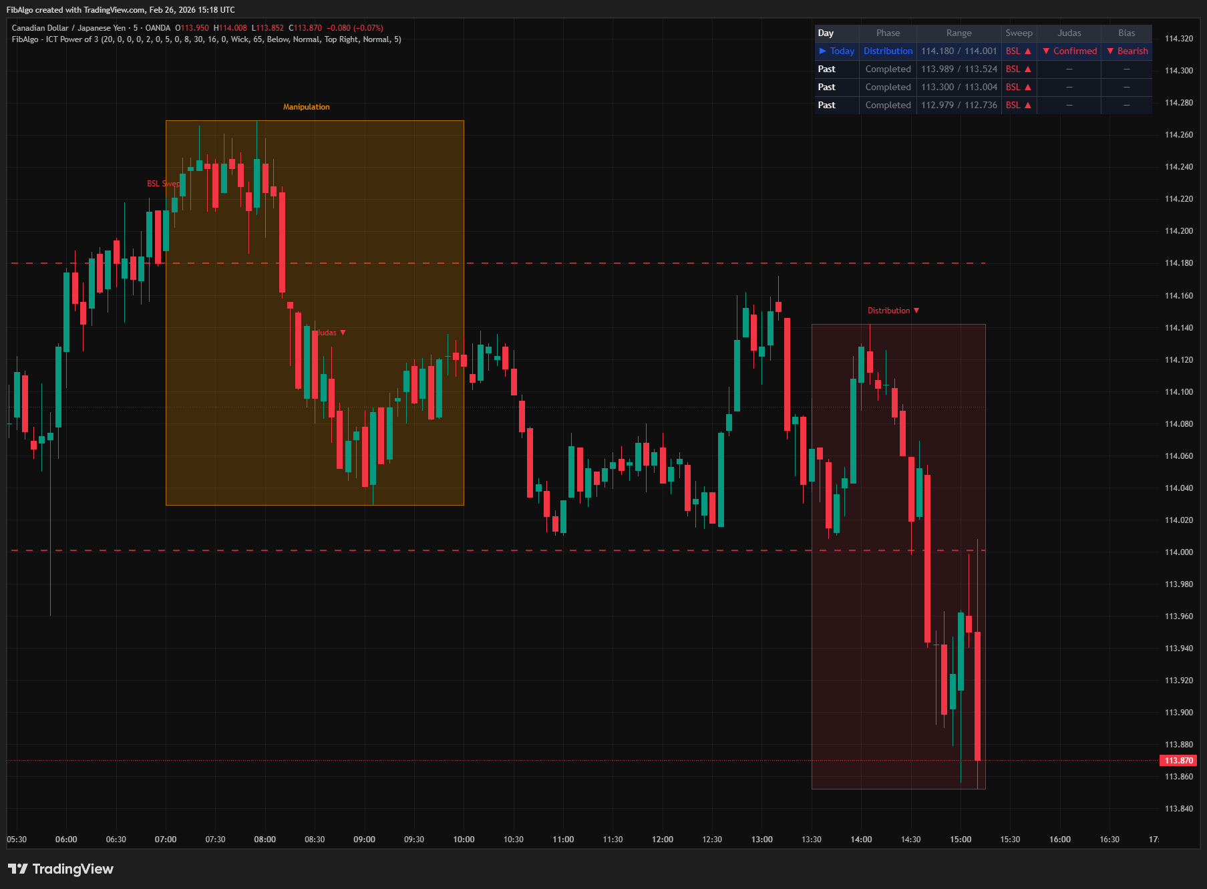Viewport: 1207px width, 889px height.
Task: Select the ▼ Confirmed Judas icon
Action: pyautogui.click(x=1069, y=51)
